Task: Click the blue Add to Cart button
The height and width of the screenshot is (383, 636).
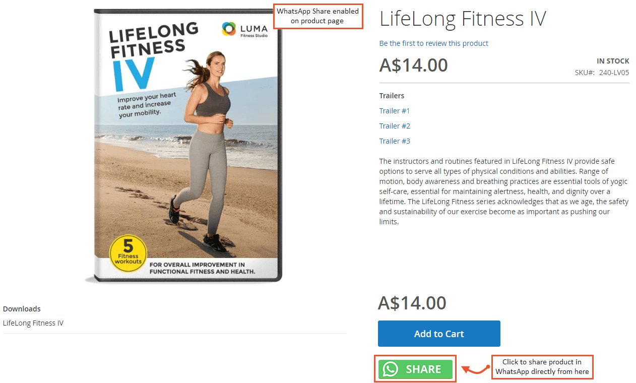Action: click(x=439, y=334)
